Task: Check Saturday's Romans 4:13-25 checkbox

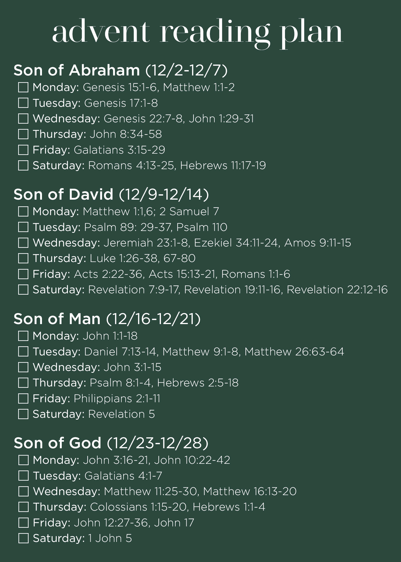Action: tap(23, 165)
